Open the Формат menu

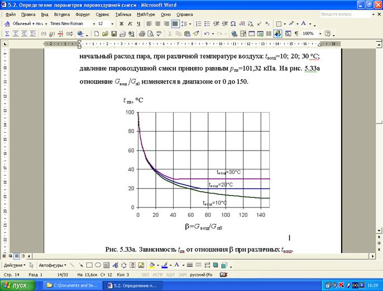coord(83,14)
